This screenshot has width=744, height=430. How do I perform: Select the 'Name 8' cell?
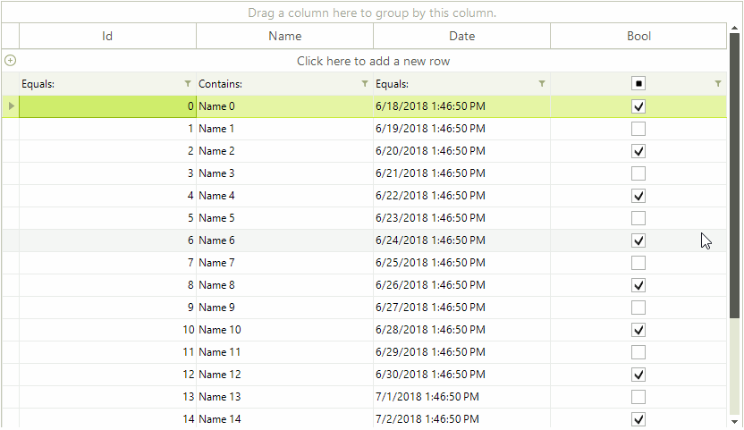[x=284, y=285]
